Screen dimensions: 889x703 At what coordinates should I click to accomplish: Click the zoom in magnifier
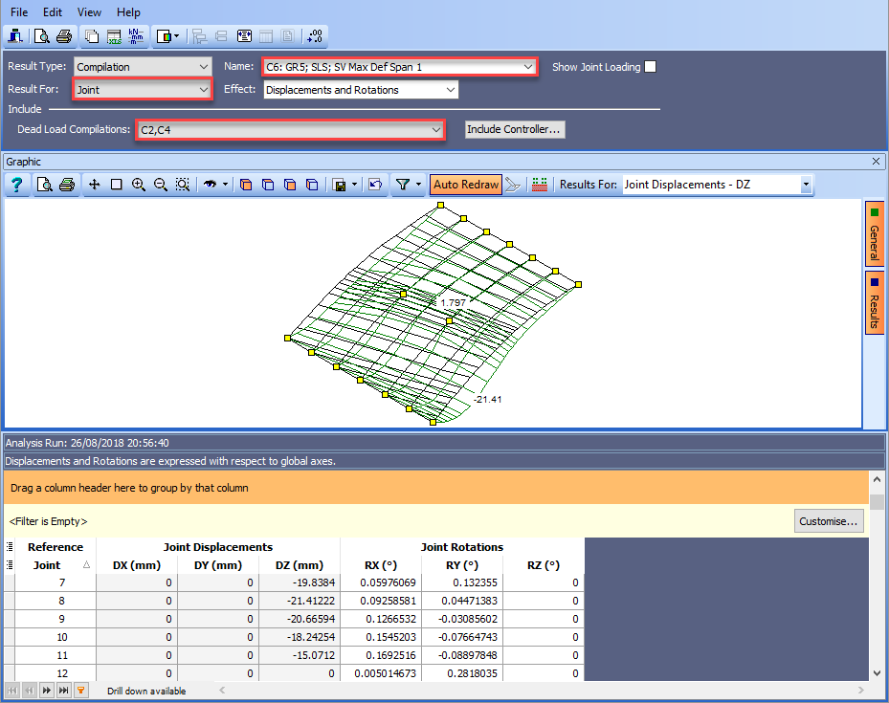[139, 185]
